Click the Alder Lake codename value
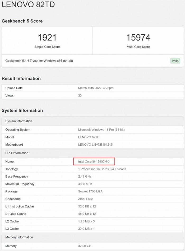 [86, 199]
